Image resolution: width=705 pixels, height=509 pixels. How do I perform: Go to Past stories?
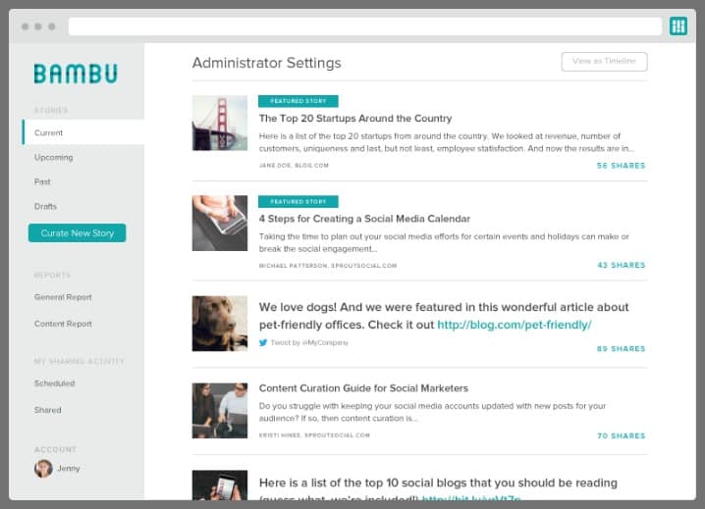pos(42,181)
